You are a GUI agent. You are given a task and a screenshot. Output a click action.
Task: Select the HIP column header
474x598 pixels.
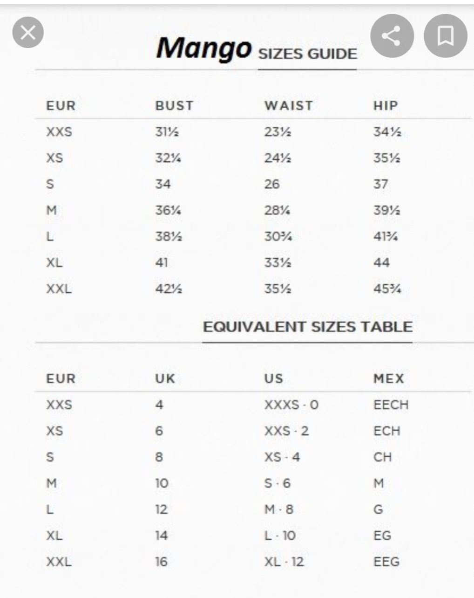[x=386, y=106]
